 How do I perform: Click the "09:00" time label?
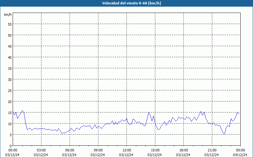tap(98, 150)
